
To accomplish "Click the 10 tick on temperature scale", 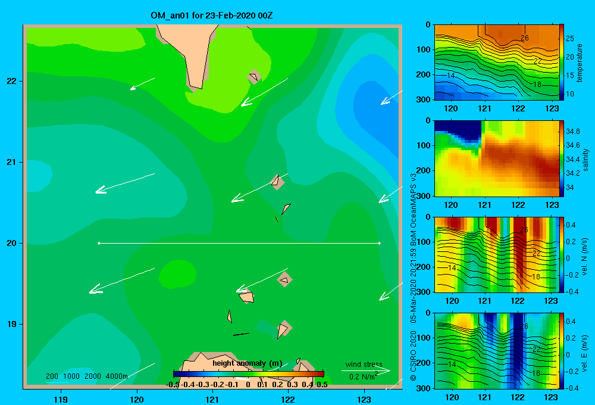I will [570, 94].
